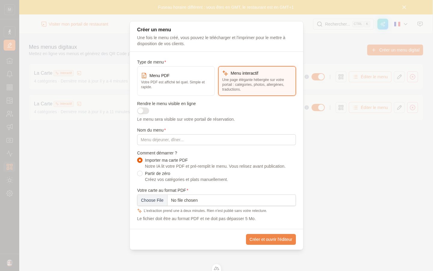Open the activity pulse icon in sidebar
The width and height of the screenshot is (433, 271).
coord(10,154)
